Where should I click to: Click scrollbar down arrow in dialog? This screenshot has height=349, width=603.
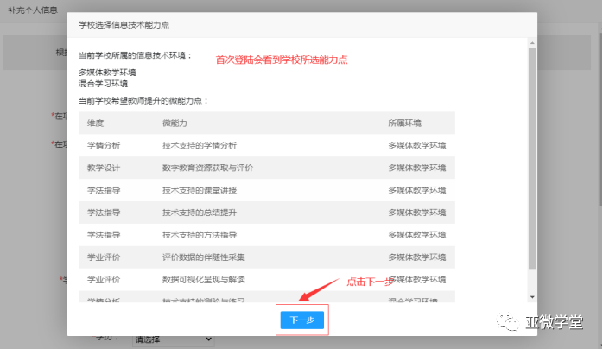(532, 297)
